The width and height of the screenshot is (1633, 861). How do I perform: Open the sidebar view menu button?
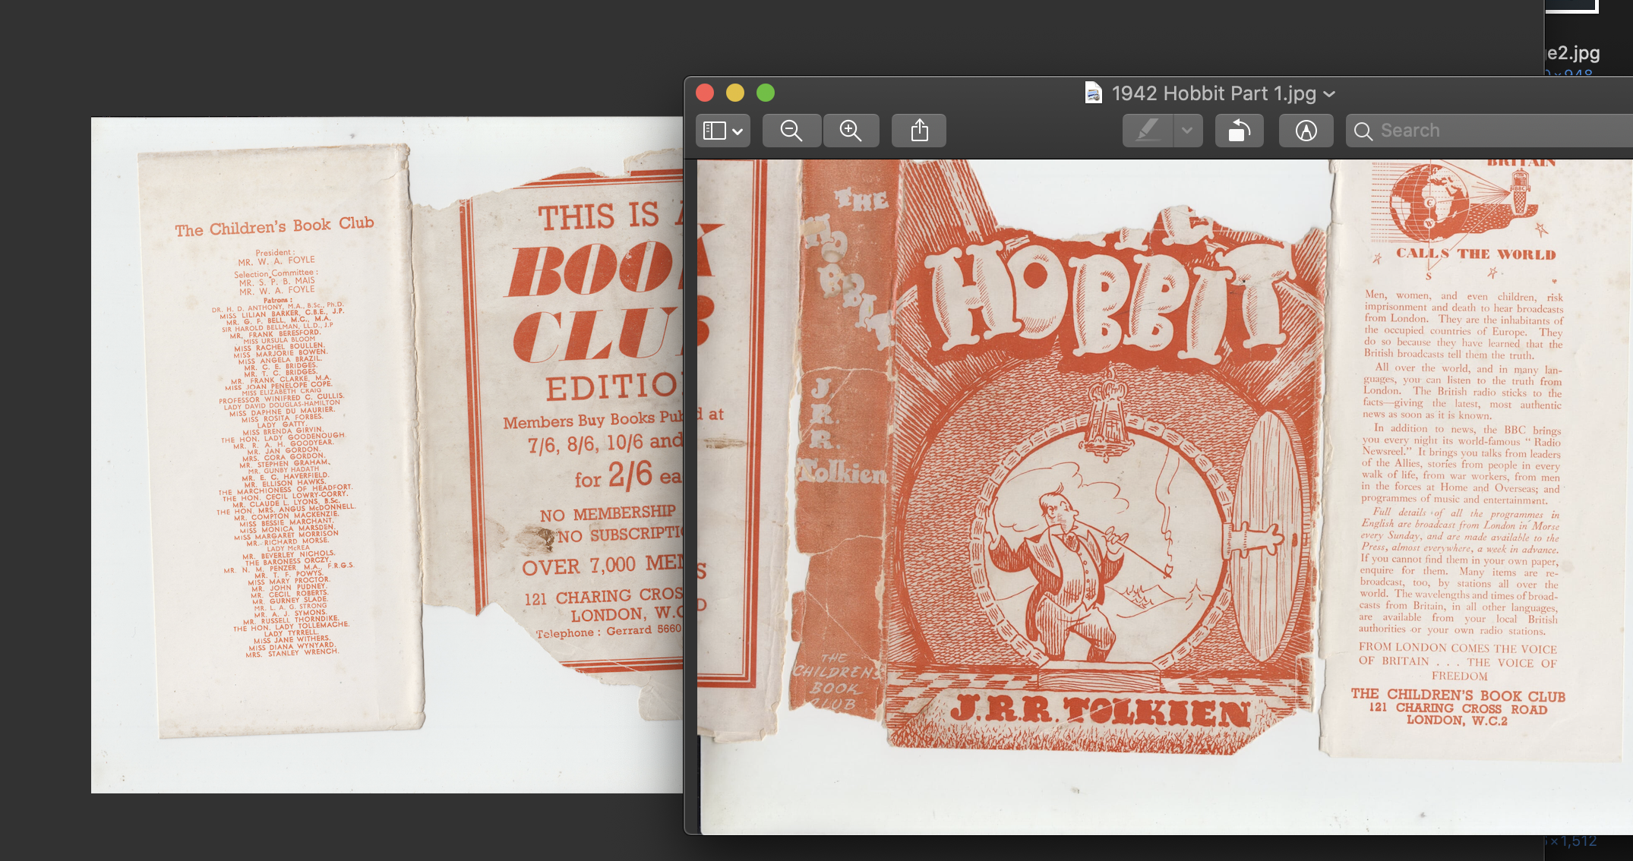click(x=722, y=131)
